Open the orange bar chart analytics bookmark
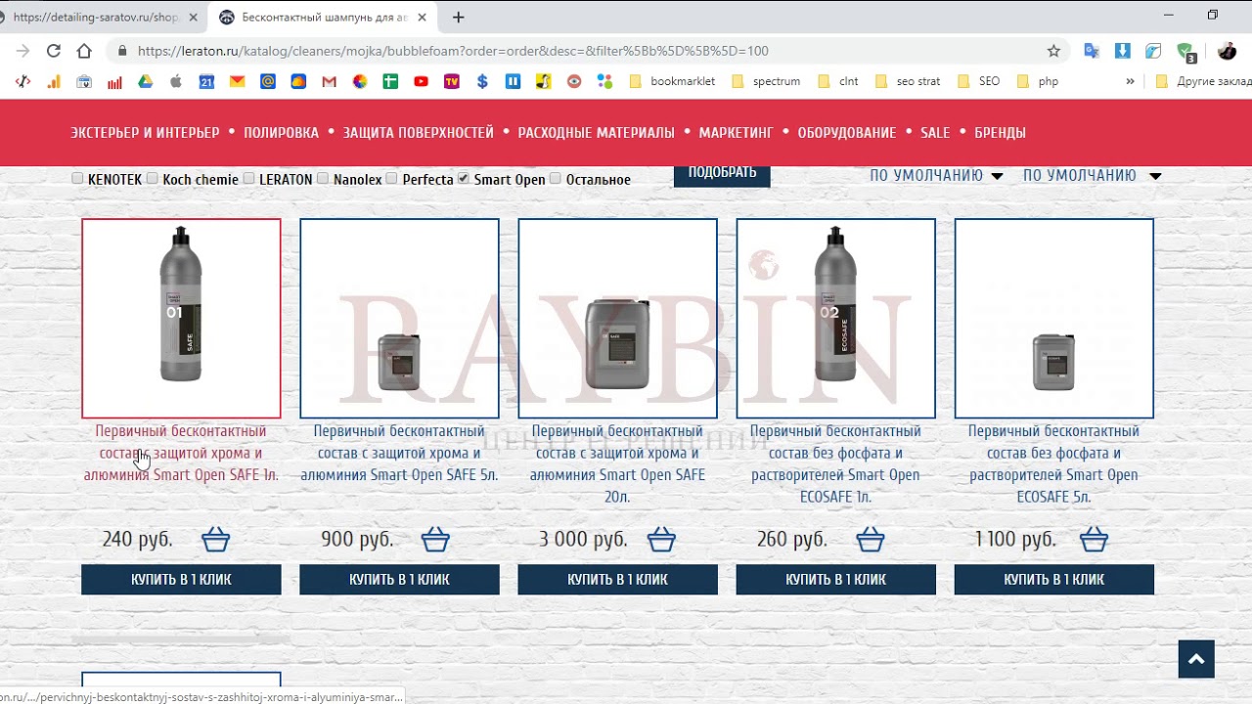The height and width of the screenshot is (704, 1252). (x=54, y=81)
